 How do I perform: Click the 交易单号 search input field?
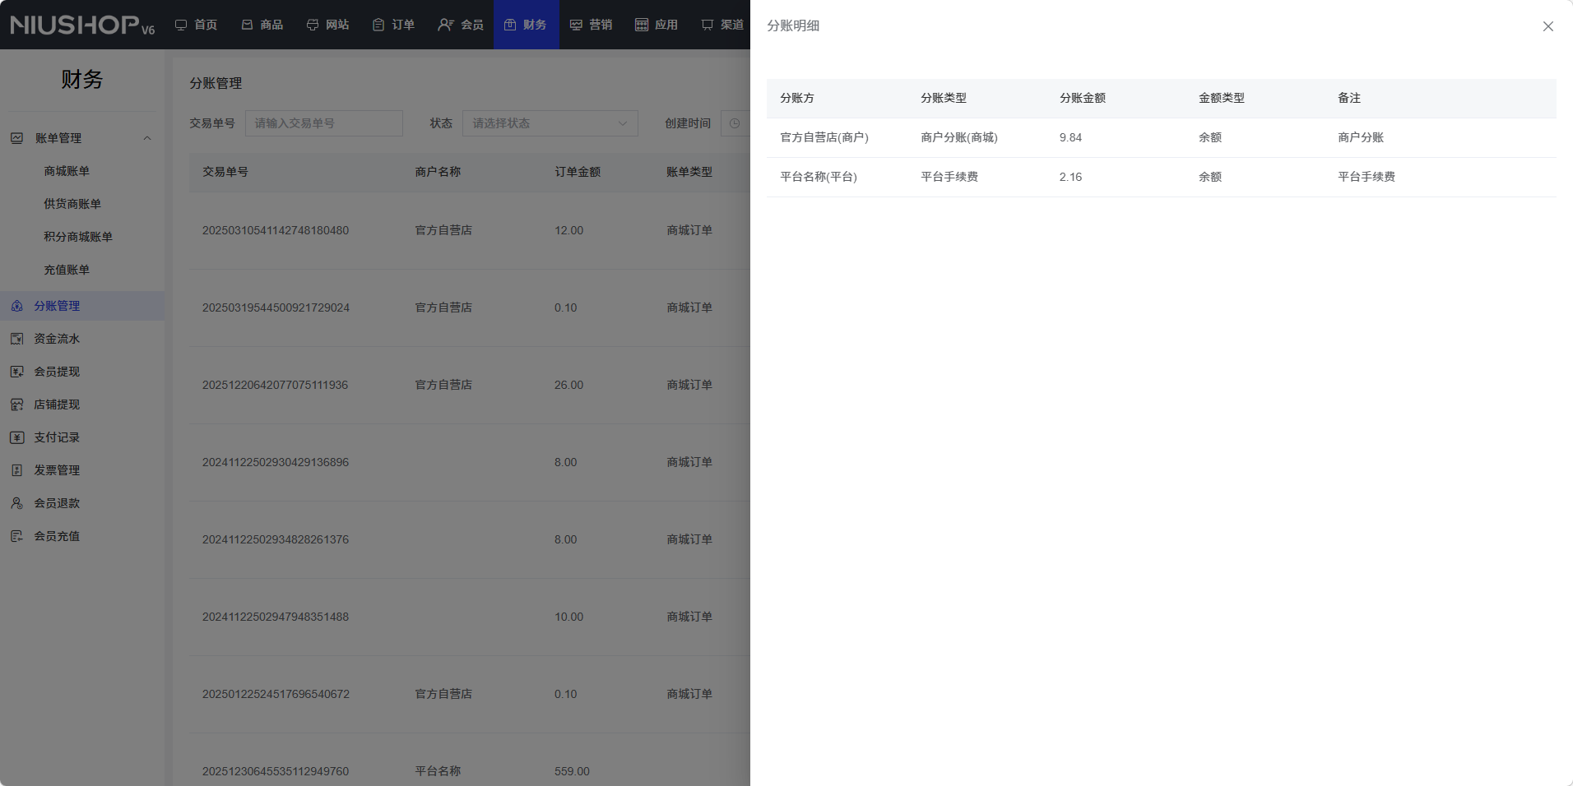point(323,123)
